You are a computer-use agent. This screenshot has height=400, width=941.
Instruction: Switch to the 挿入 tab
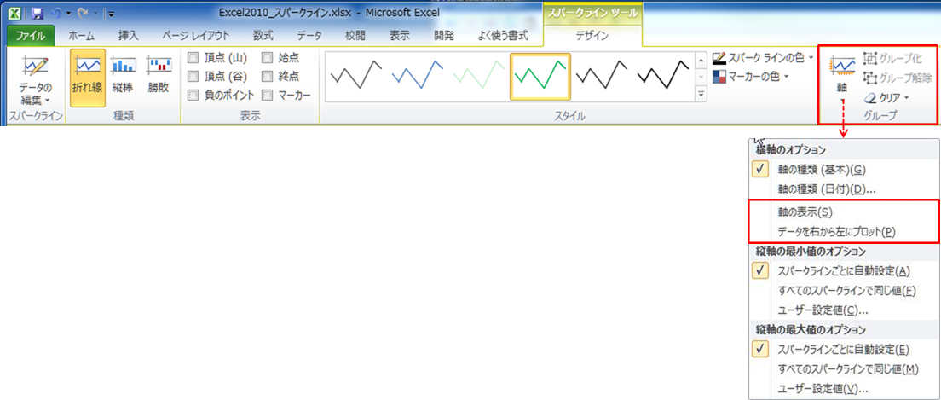click(x=129, y=36)
